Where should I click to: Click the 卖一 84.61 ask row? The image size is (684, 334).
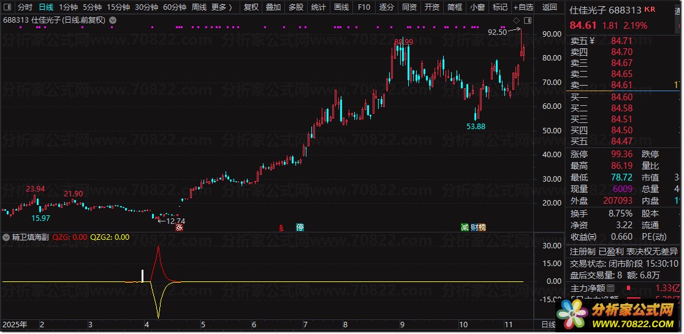(624, 85)
